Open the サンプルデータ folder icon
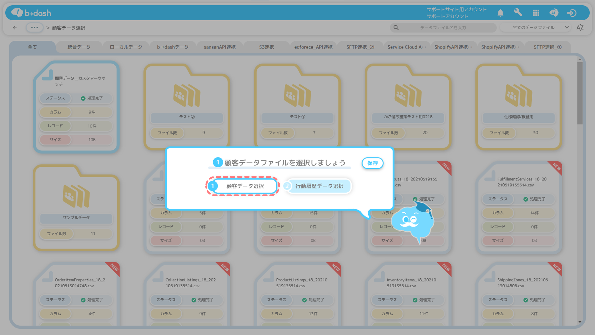The height and width of the screenshot is (335, 595). click(76, 196)
